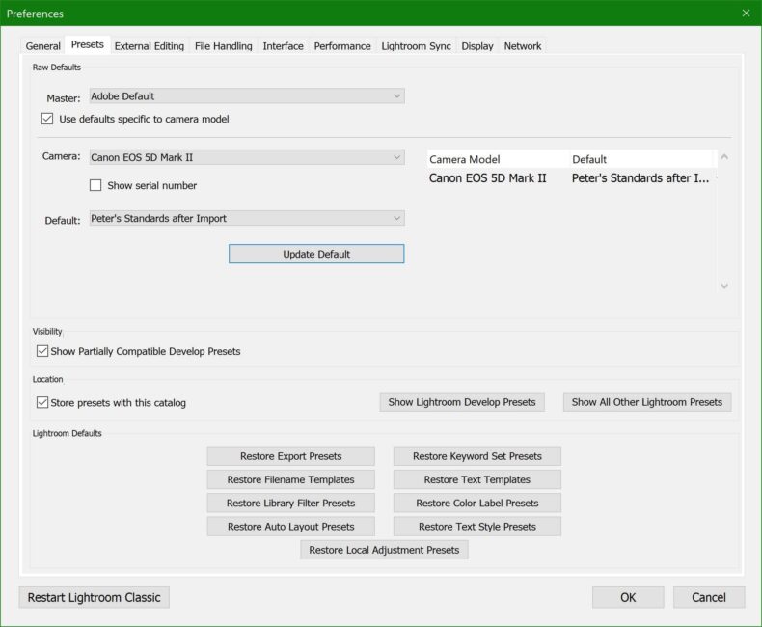The height and width of the screenshot is (627, 762).
Task: Enable Show serial number checkbox
Action: (95, 185)
